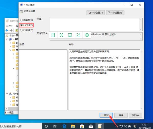The image size is (153, 129).
Task: Click the 本地计算机 policy root icon
Action: click(x=7, y=35)
